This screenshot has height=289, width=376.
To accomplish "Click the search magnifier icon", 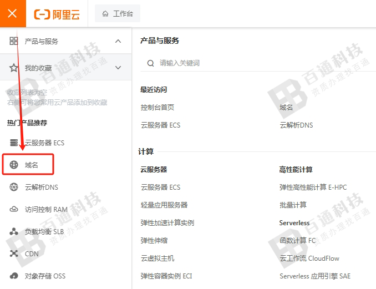I will 151,63.
